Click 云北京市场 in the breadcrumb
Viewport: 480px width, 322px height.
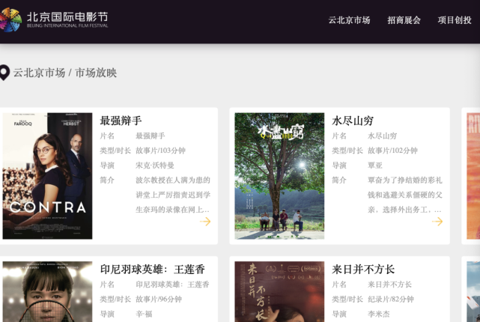point(39,73)
